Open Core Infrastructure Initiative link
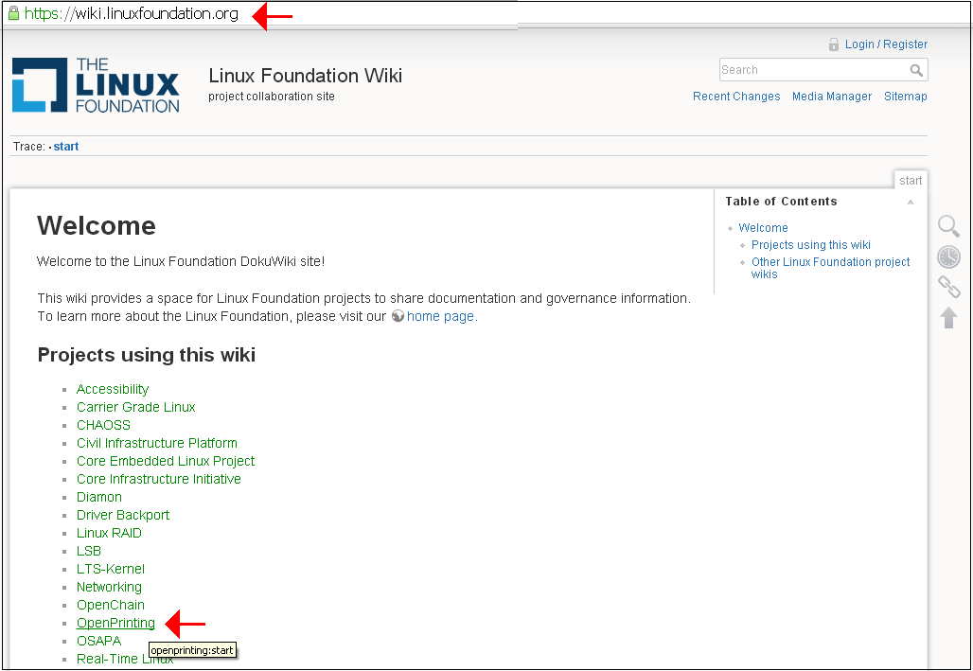Screen dimensions: 973x671 tap(159, 479)
